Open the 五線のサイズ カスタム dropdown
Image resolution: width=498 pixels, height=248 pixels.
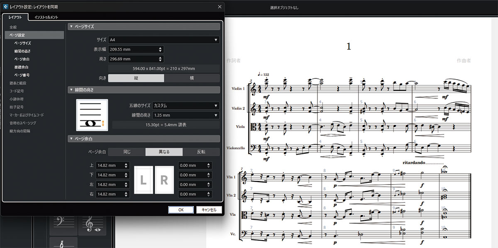point(186,105)
